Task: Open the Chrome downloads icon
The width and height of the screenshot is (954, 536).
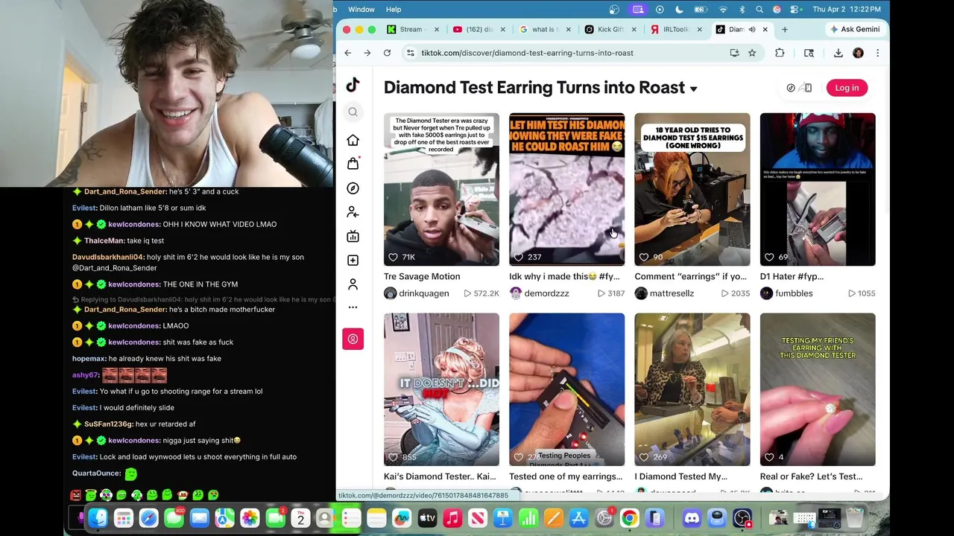Action: [x=838, y=53]
